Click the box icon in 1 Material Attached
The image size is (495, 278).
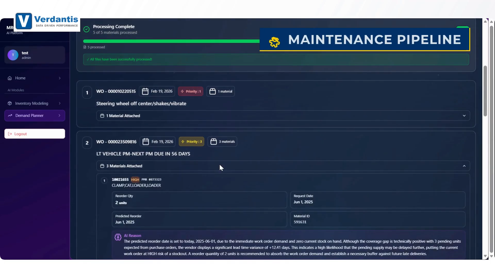[x=102, y=116]
